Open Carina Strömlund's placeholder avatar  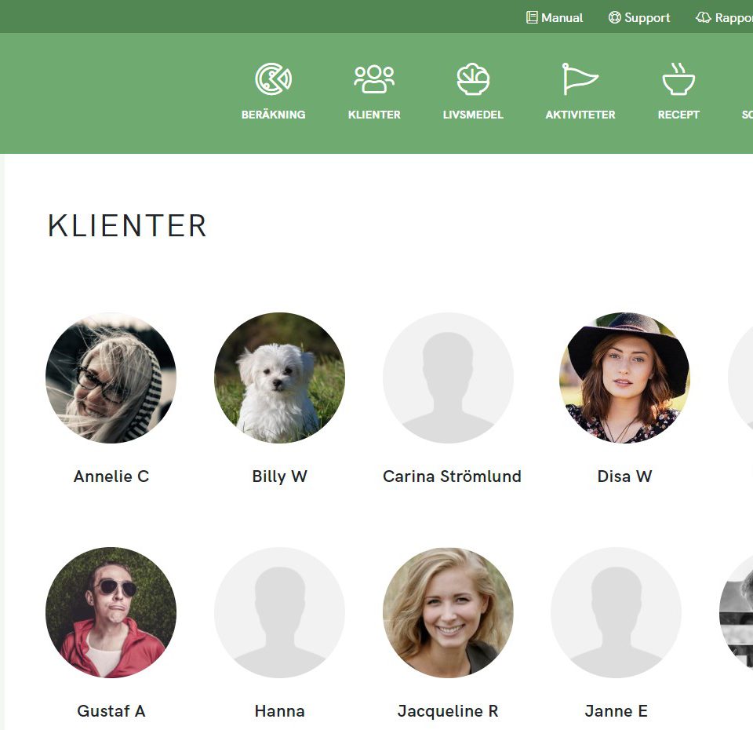click(x=448, y=378)
